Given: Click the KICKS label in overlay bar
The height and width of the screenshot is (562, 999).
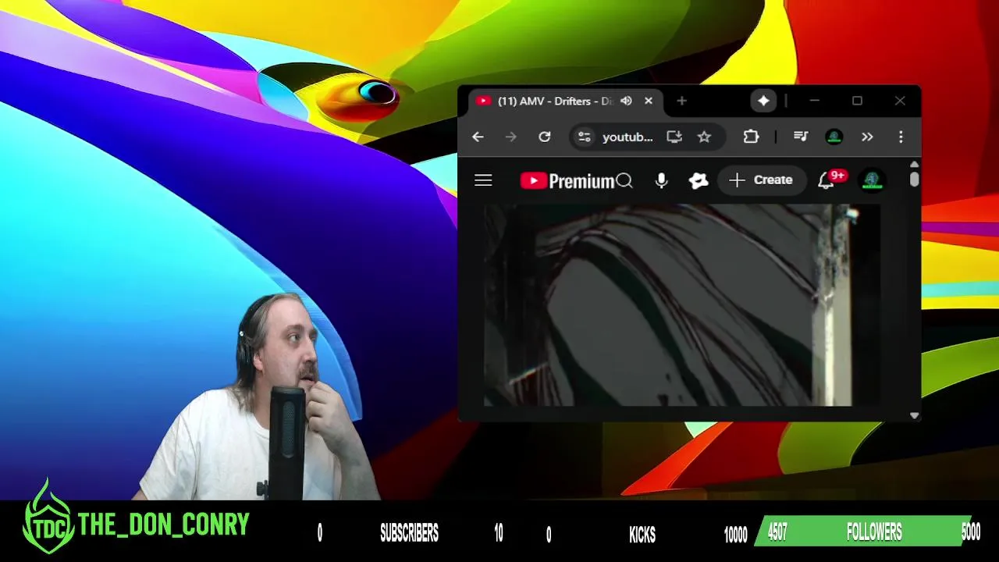Looking at the screenshot, I should pos(642,534).
